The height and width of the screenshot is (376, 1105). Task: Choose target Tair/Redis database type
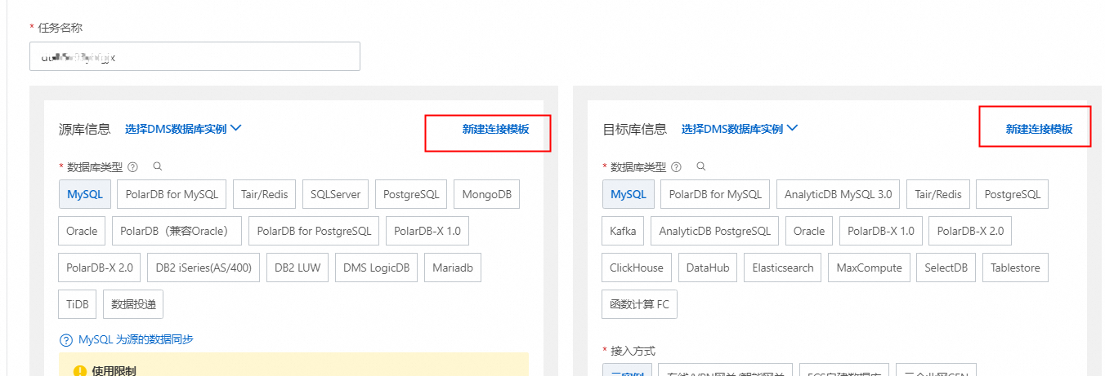[938, 194]
